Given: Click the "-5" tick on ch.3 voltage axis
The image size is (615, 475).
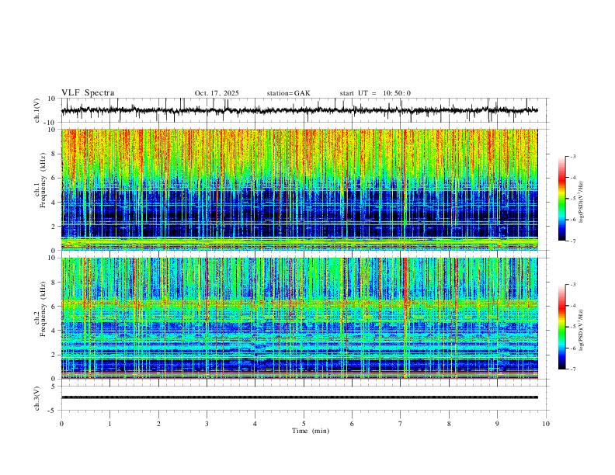Looking at the screenshot, I should [x=53, y=411].
